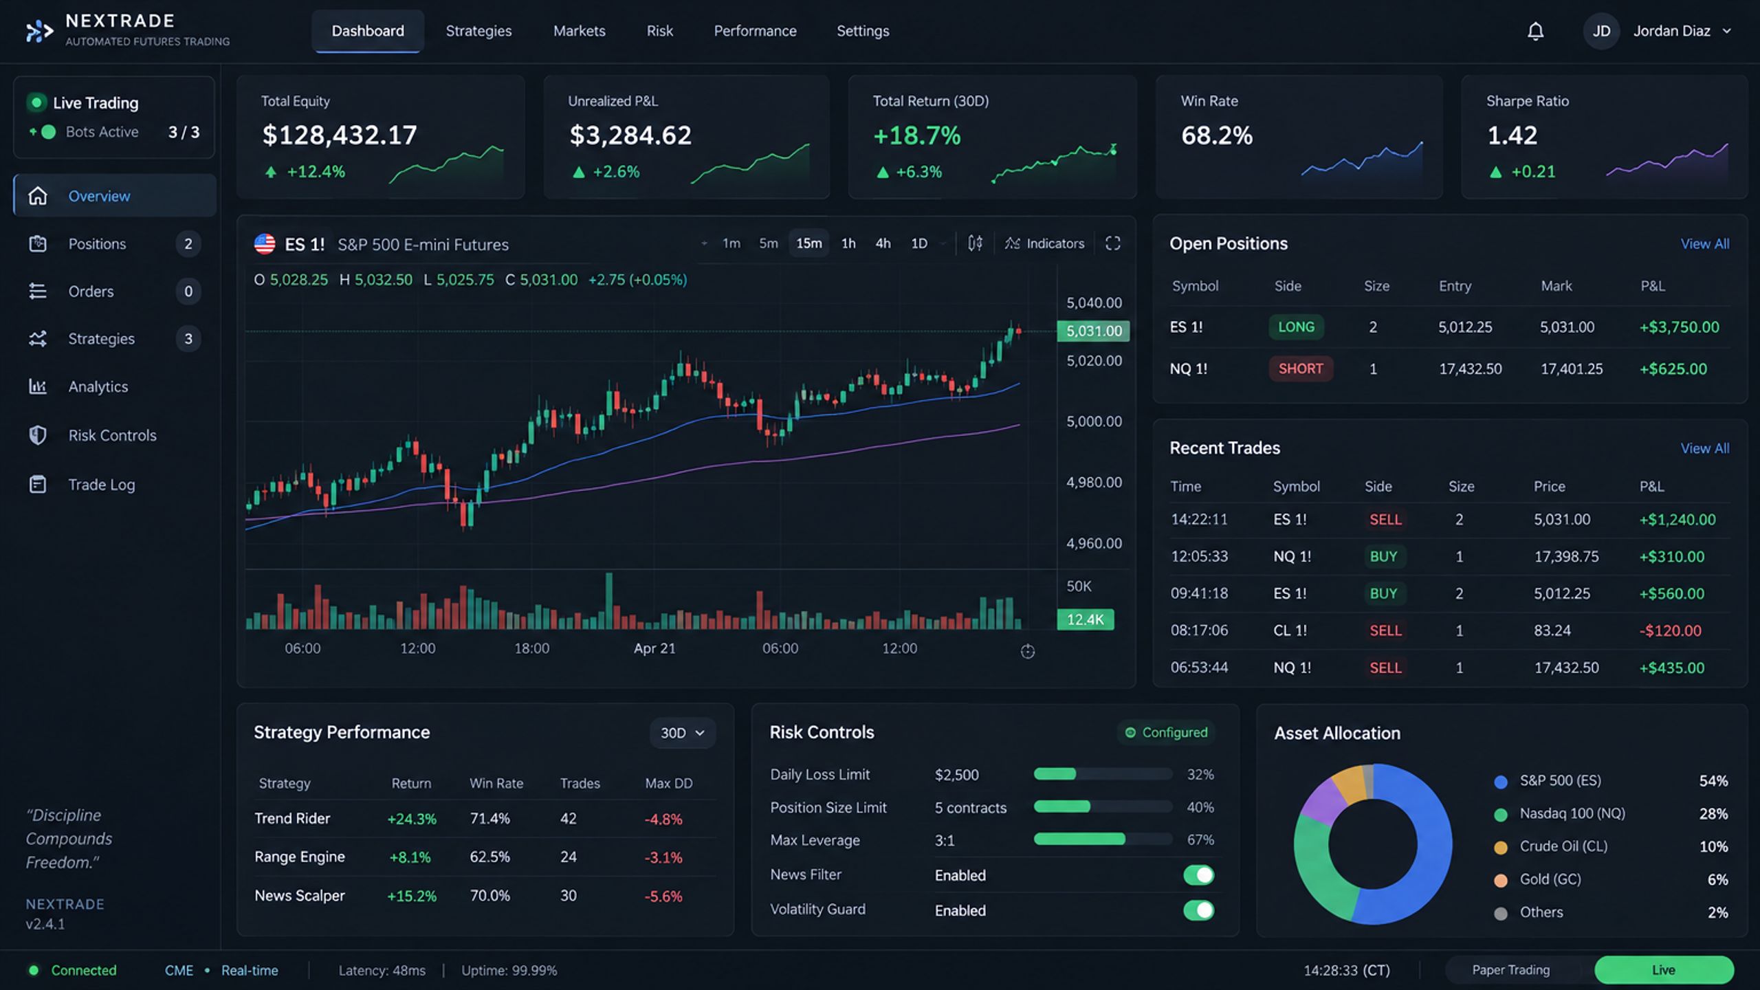Open the chart Indicators button
Screen dimensions: 1760x990
click(1044, 243)
